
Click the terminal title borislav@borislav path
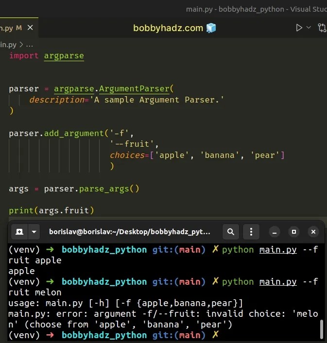(129, 232)
